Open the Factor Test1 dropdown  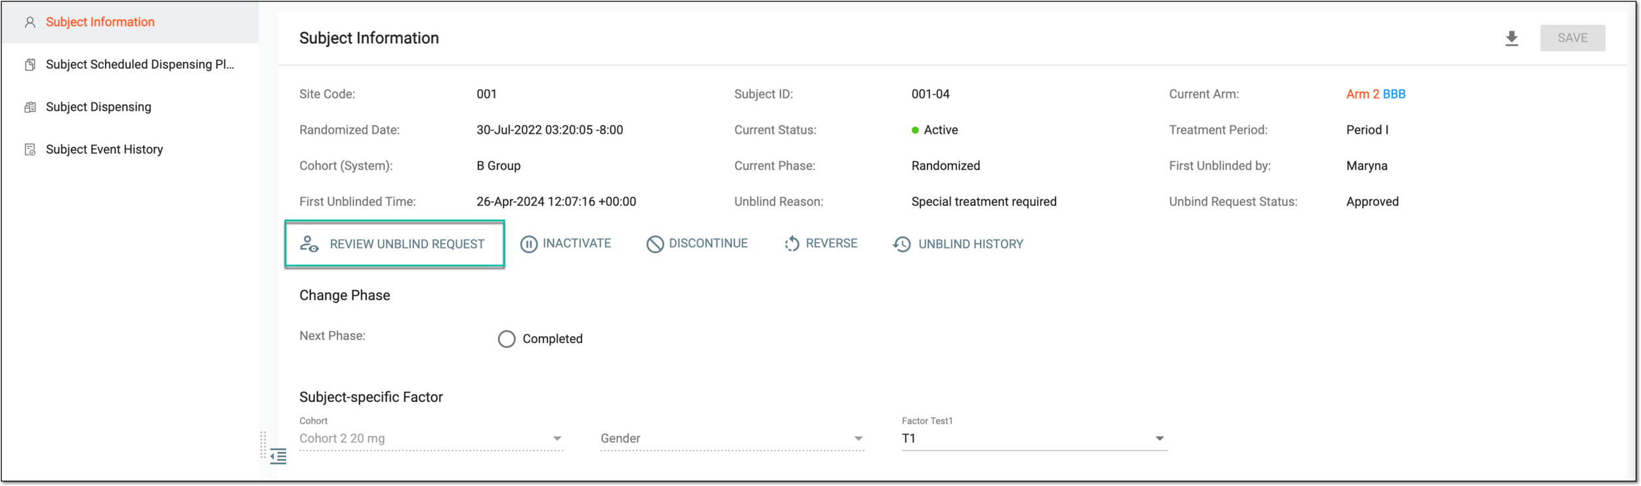pyautogui.click(x=1034, y=439)
